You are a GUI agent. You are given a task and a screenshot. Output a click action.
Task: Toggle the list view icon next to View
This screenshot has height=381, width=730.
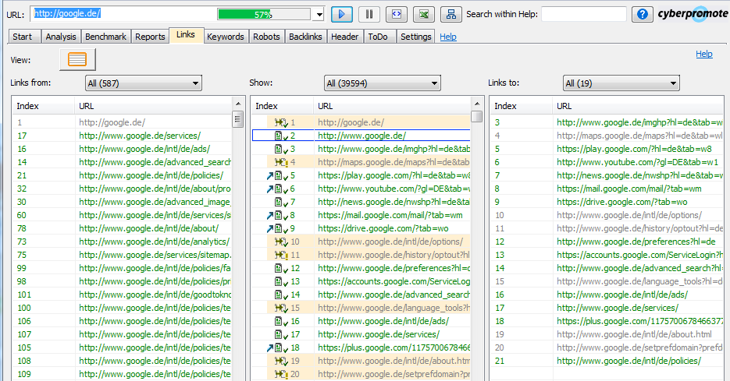(77, 59)
